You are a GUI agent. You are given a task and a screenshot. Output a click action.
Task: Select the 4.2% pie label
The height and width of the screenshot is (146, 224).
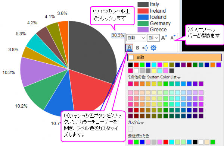coord(32,23)
